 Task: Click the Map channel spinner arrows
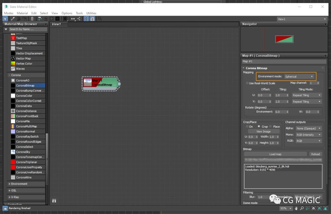[318, 83]
